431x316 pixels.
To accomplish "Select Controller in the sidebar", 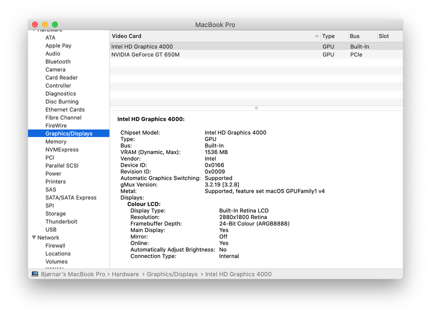I will click(58, 85).
